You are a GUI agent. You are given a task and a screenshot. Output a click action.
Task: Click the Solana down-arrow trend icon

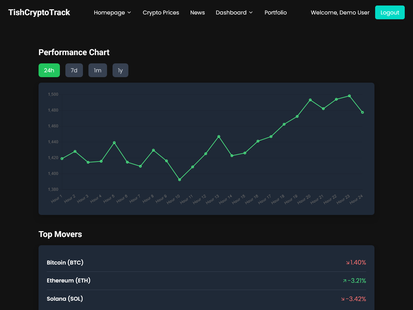tap(343, 299)
